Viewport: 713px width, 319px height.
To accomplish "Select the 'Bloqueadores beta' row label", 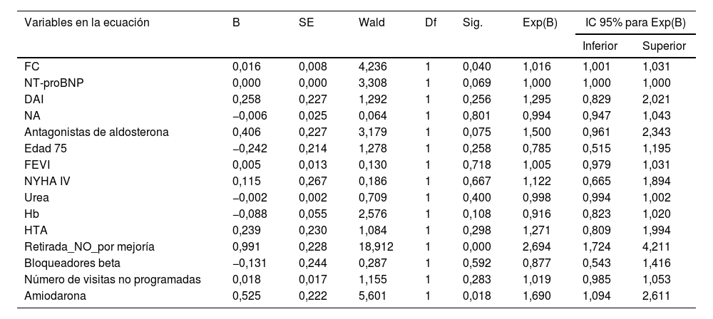I will pos(66,263).
